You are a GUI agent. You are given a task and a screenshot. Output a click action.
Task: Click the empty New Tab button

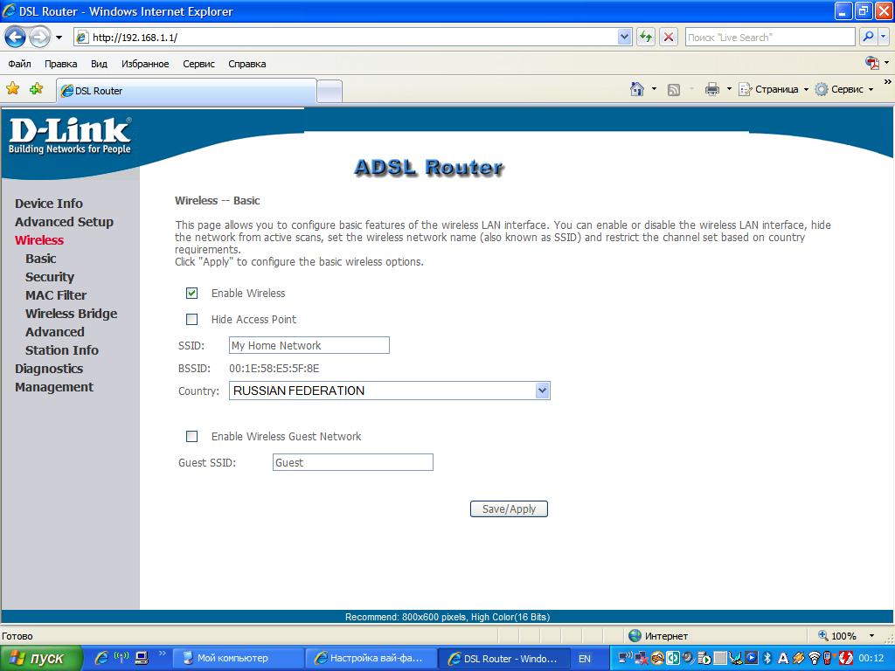[330, 91]
